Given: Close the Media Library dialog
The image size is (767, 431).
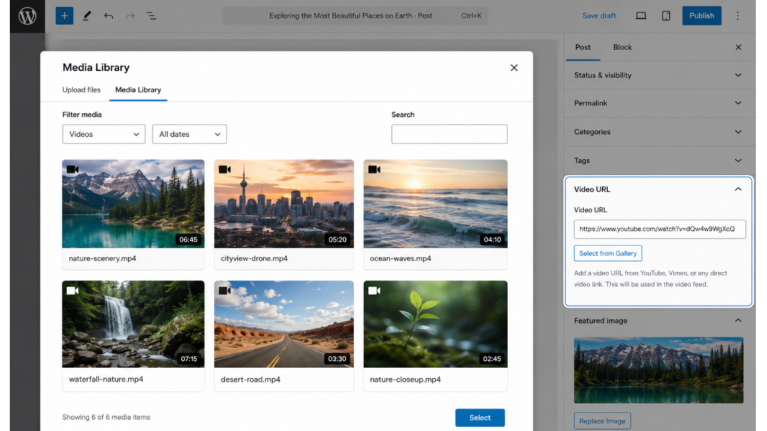Looking at the screenshot, I should pos(514,68).
